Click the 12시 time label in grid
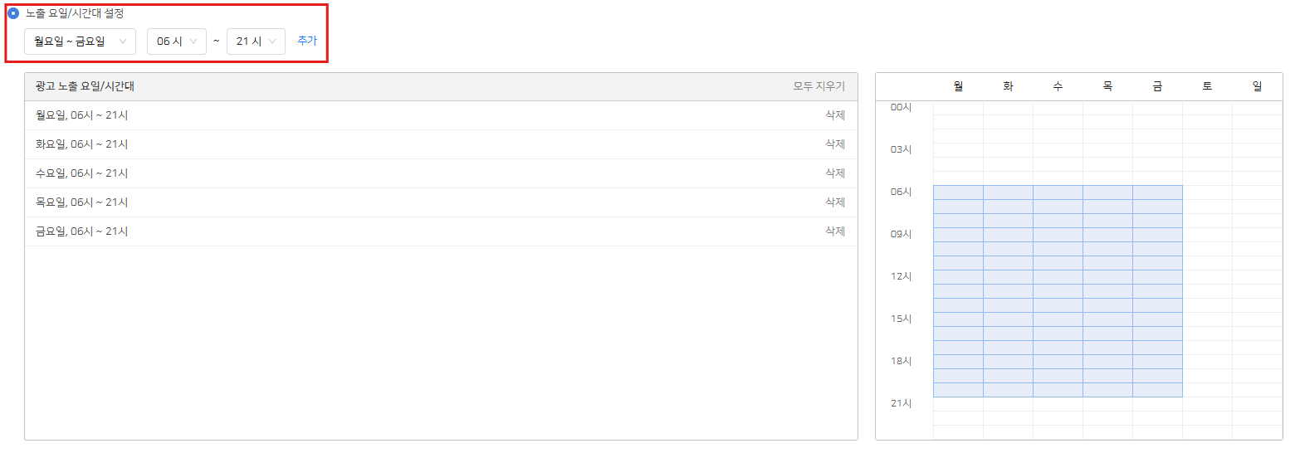The image size is (1300, 453). [x=901, y=276]
